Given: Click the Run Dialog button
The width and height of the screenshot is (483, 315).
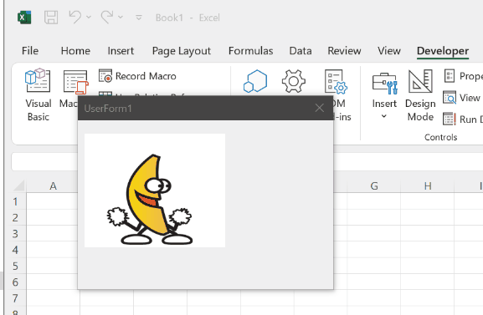Looking at the screenshot, I should [463, 119].
